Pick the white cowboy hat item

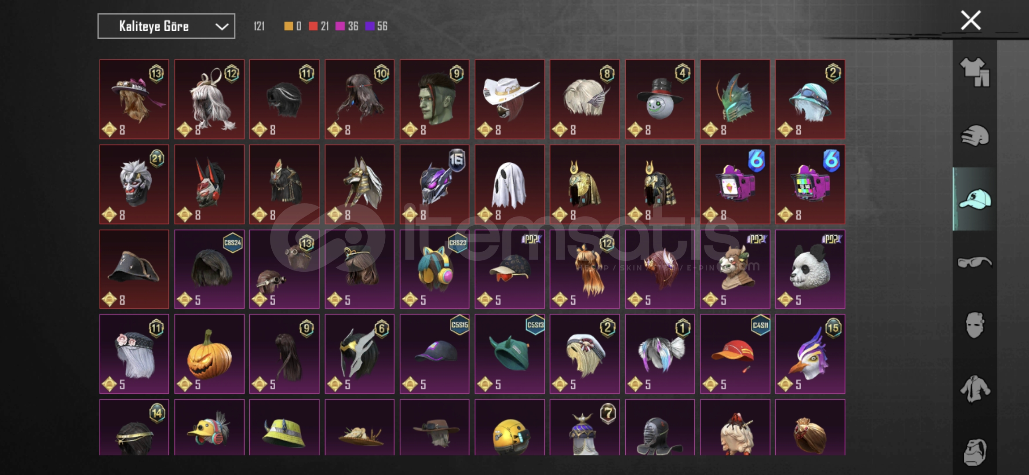click(510, 99)
